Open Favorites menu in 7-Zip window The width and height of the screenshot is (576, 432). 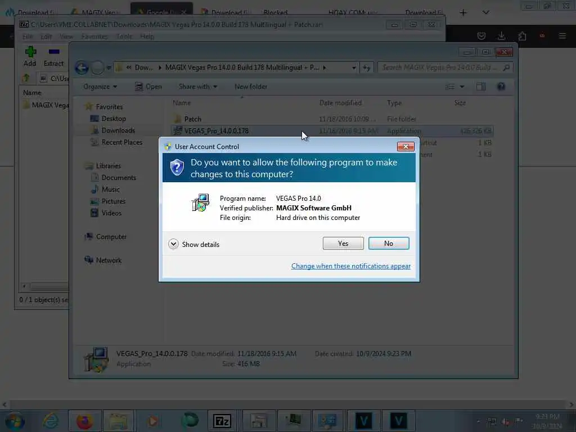pyautogui.click(x=94, y=37)
